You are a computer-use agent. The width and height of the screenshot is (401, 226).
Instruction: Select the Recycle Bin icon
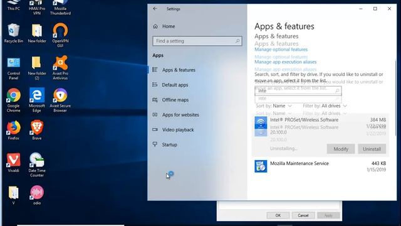click(x=14, y=33)
